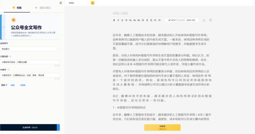Click the saved status indicator with checkmark
This screenshot has height=134, width=255.
pyautogui.click(x=176, y=20)
